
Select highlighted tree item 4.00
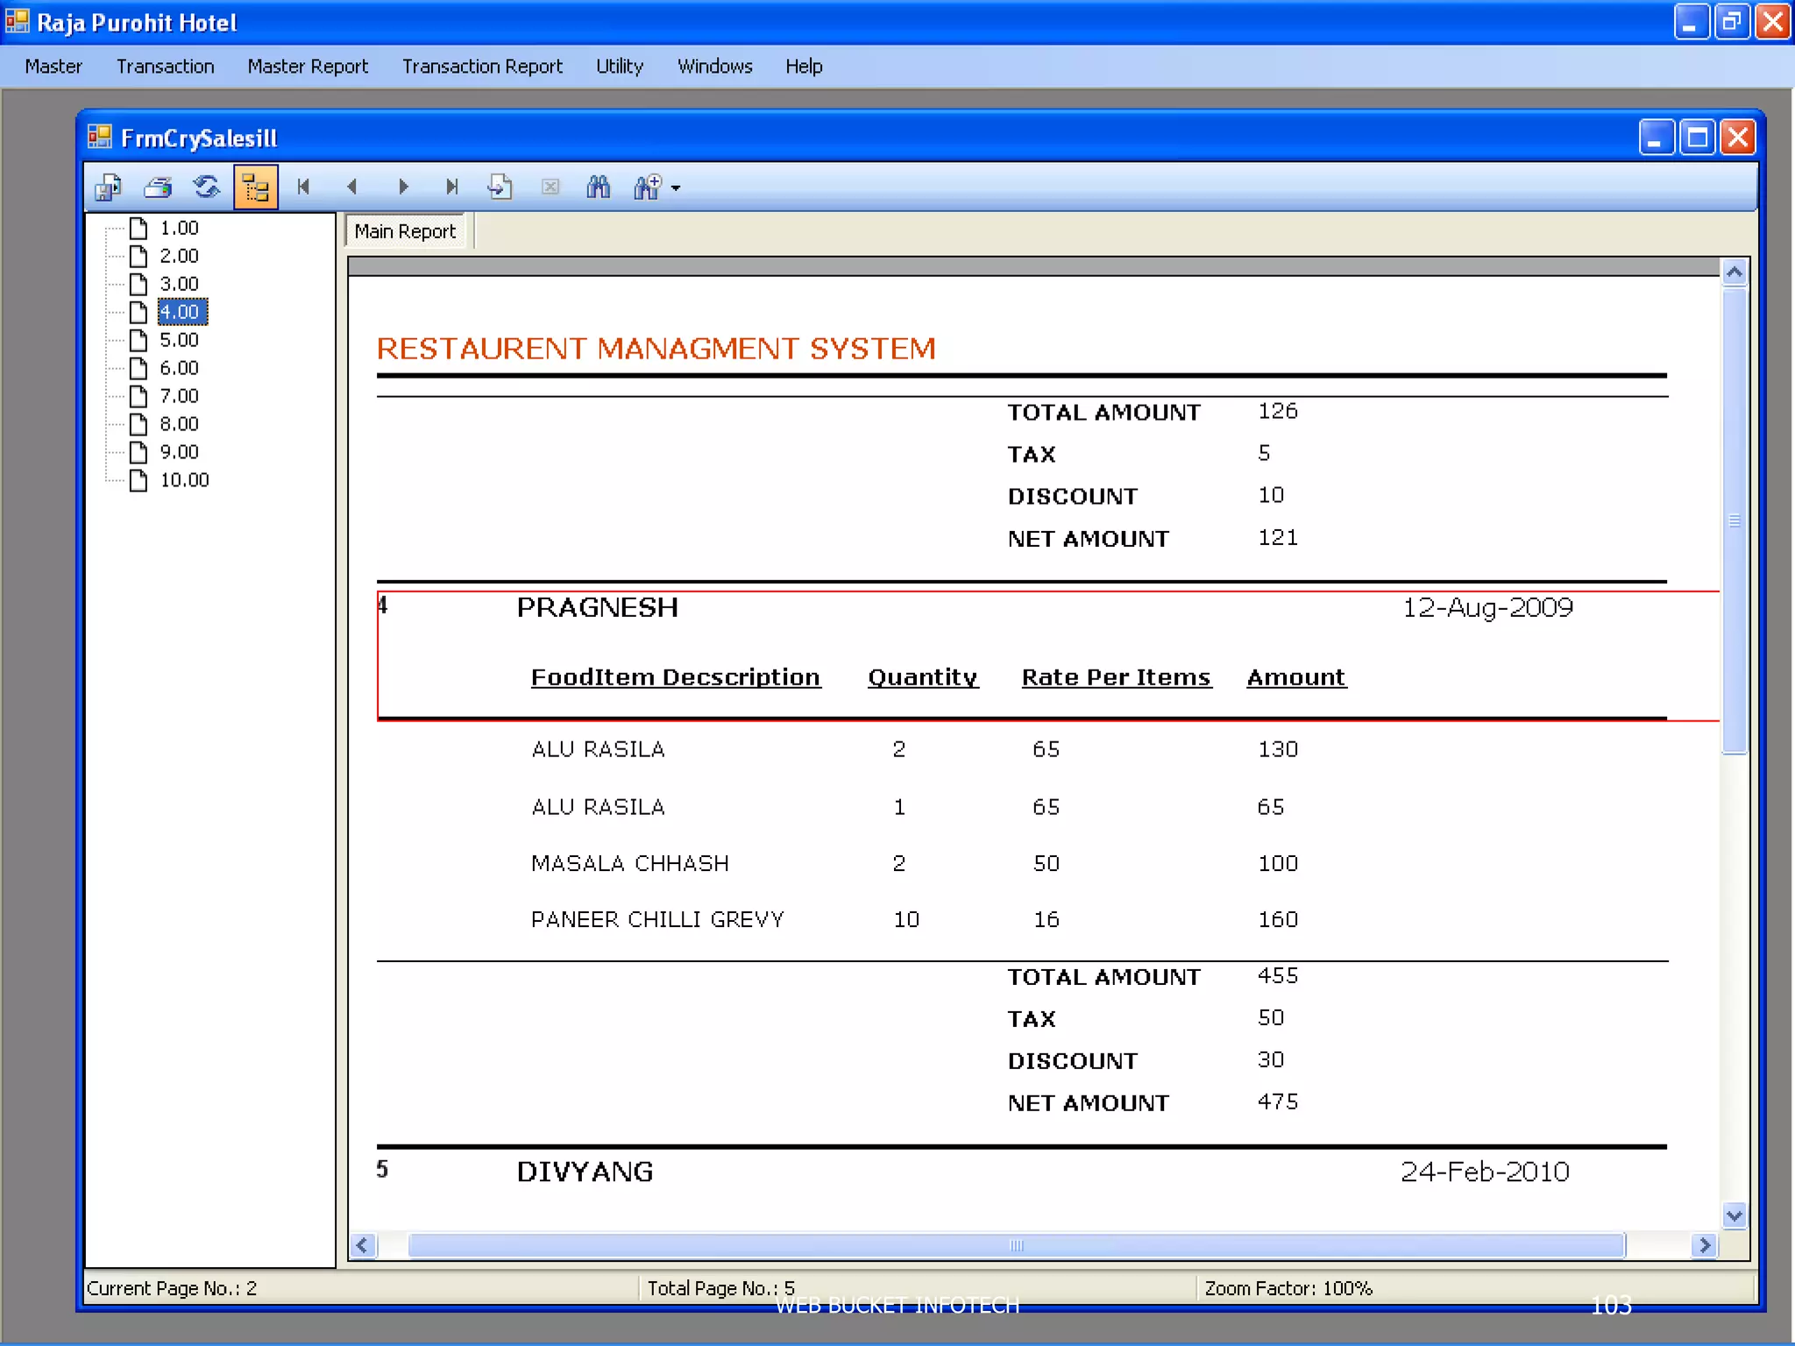point(181,312)
